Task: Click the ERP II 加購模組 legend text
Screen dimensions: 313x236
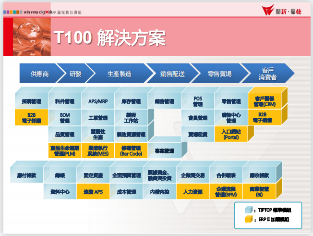Action: pyautogui.click(x=274, y=219)
